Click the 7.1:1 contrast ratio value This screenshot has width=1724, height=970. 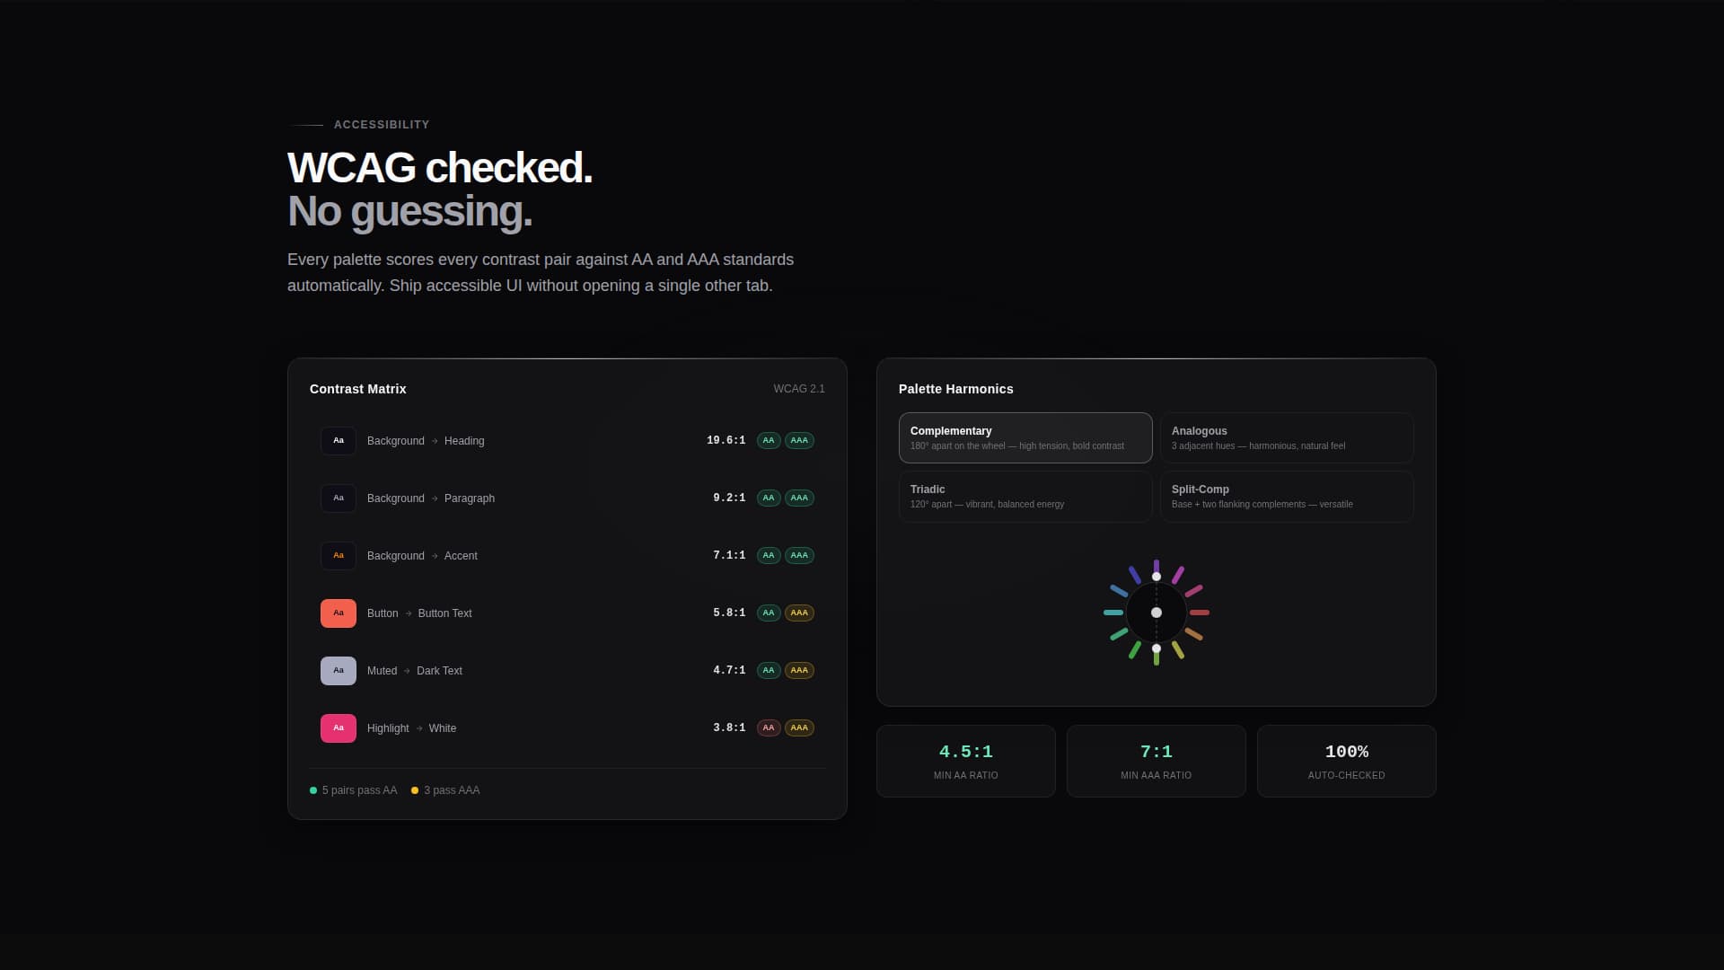(730, 556)
